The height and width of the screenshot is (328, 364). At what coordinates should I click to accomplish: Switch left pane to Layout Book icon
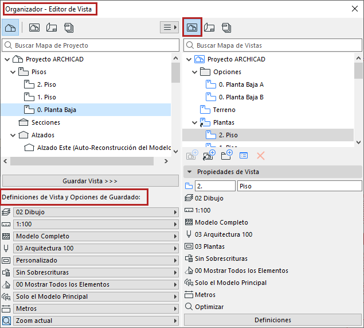51,28
